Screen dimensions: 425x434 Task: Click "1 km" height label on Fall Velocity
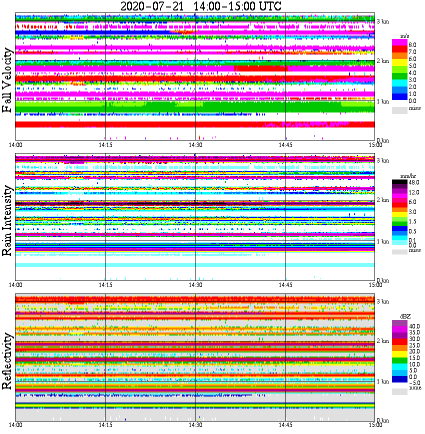pos(382,101)
